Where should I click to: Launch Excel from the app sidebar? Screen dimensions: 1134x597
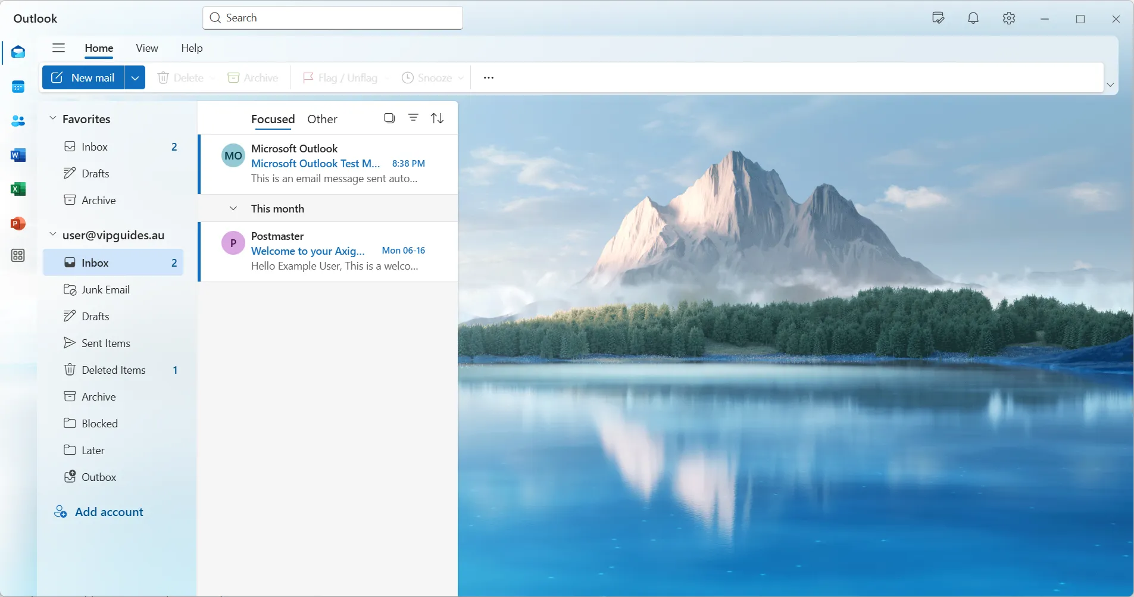(x=18, y=189)
